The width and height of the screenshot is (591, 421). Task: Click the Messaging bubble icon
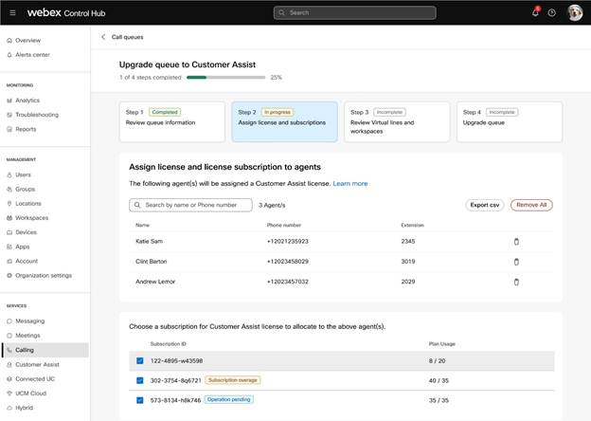click(x=9, y=321)
